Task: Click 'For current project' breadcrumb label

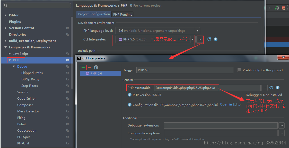Action: [x=147, y=6]
